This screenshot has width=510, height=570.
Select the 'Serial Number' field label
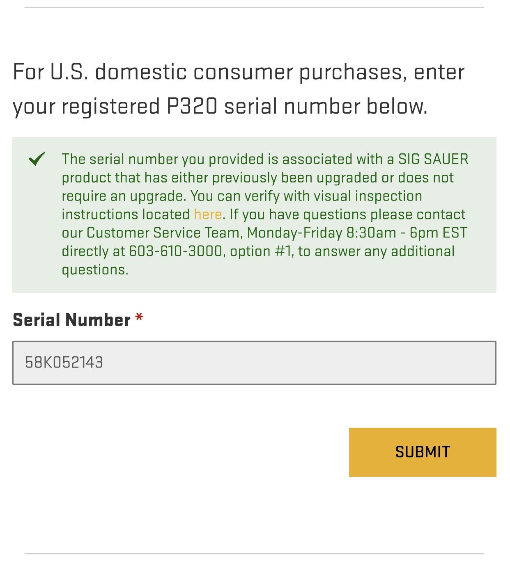(72, 320)
